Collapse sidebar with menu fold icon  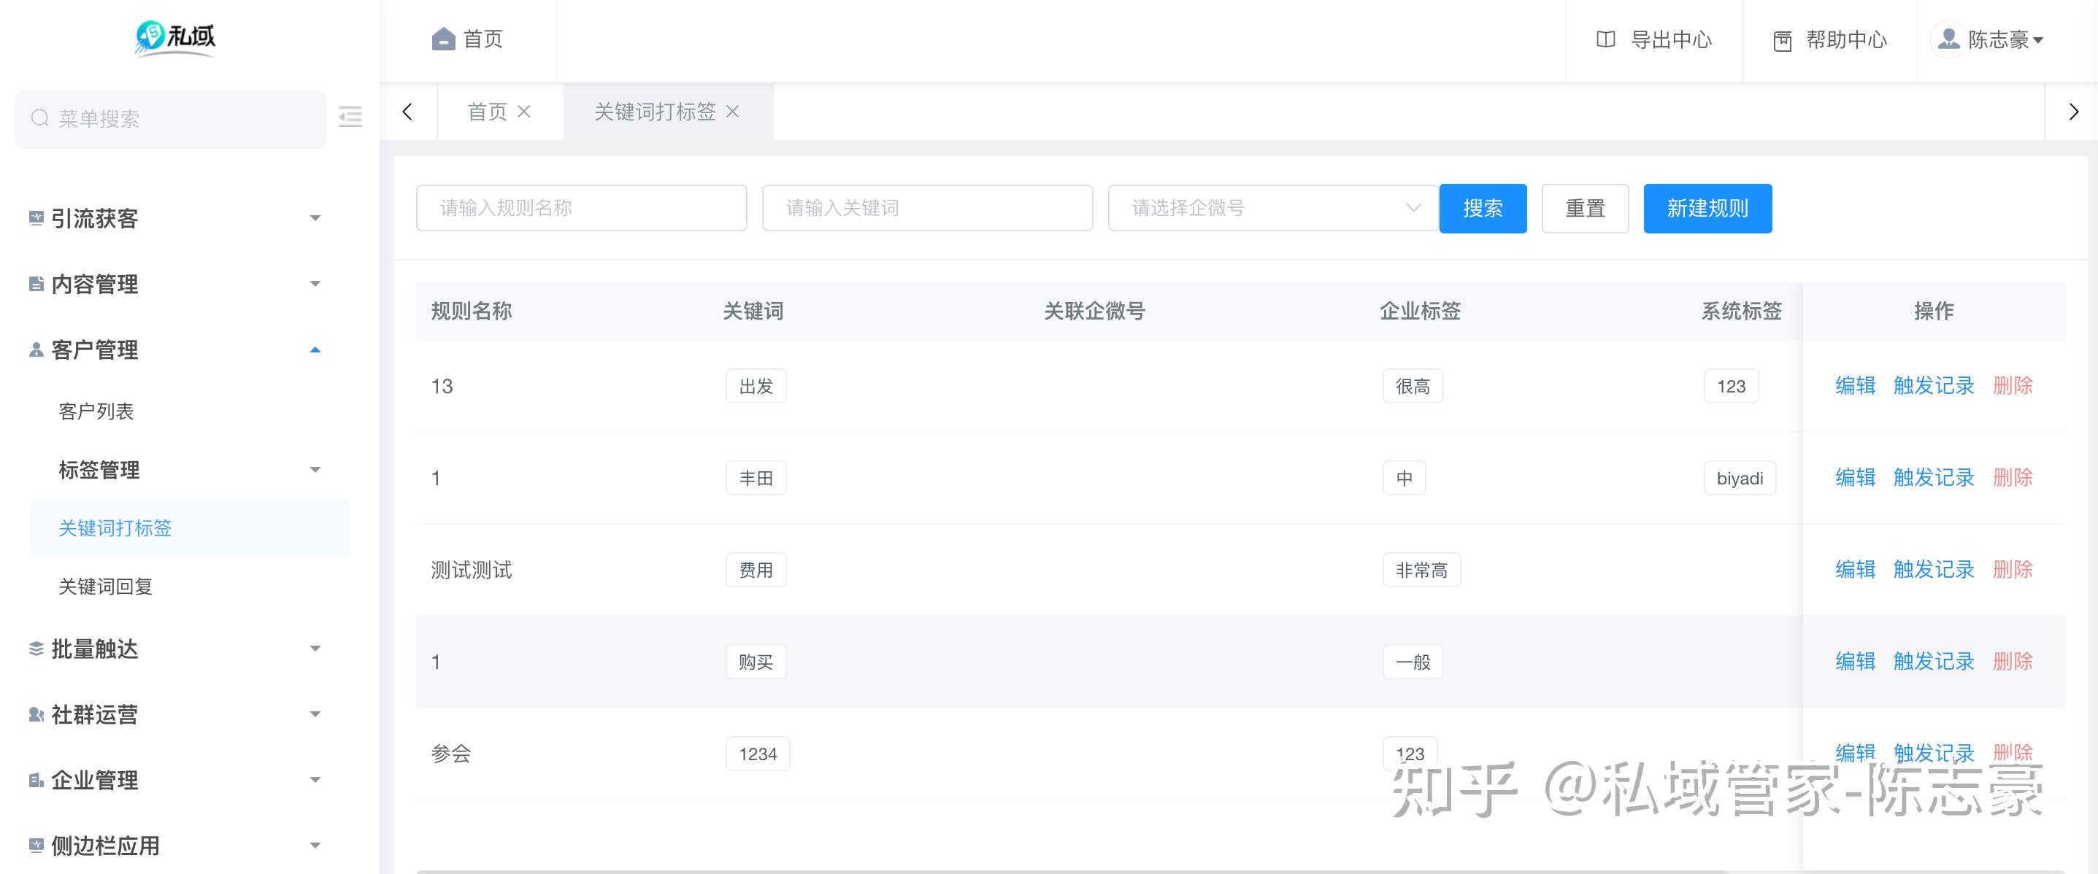(x=350, y=117)
